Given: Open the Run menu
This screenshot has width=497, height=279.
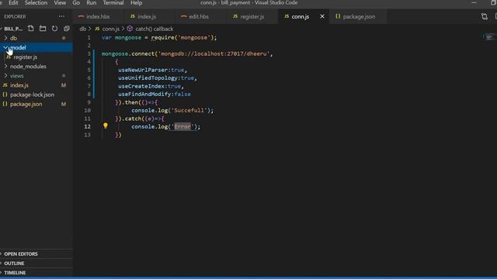Looking at the screenshot, I should [x=92, y=3].
